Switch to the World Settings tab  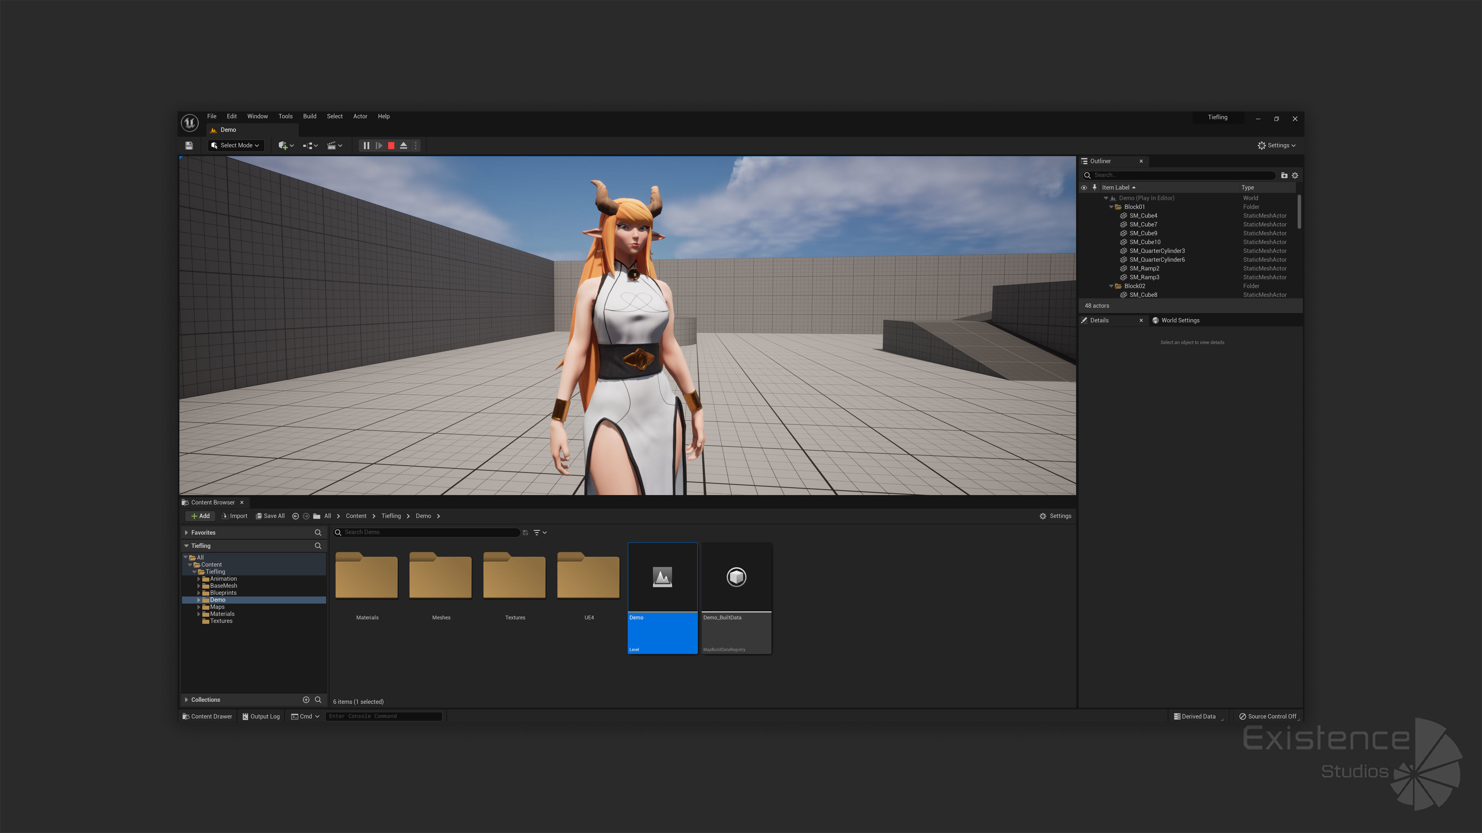coord(1176,320)
